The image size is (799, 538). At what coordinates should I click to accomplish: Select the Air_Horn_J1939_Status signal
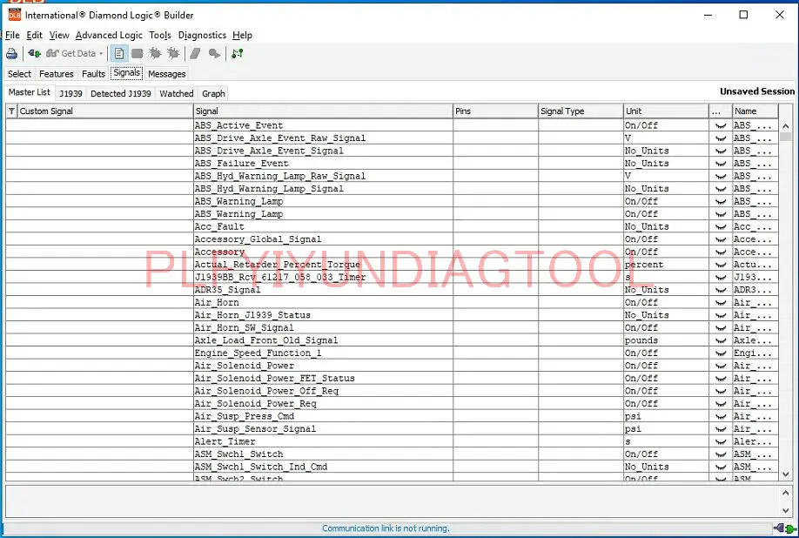(252, 315)
